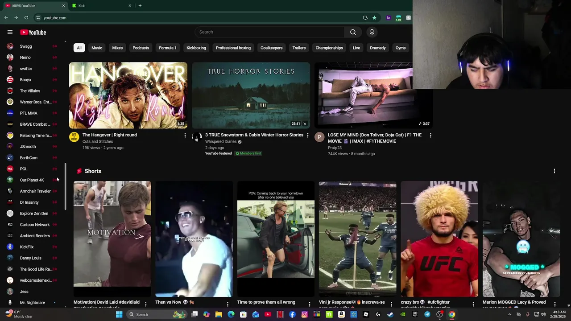This screenshot has width=571, height=321.
Task: Open the Khabib UFC short thumbnail
Action: [439, 239]
